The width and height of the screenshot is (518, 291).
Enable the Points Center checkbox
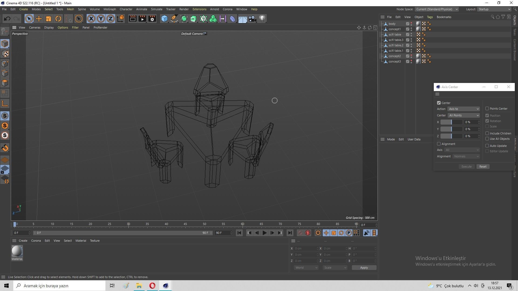487,108
